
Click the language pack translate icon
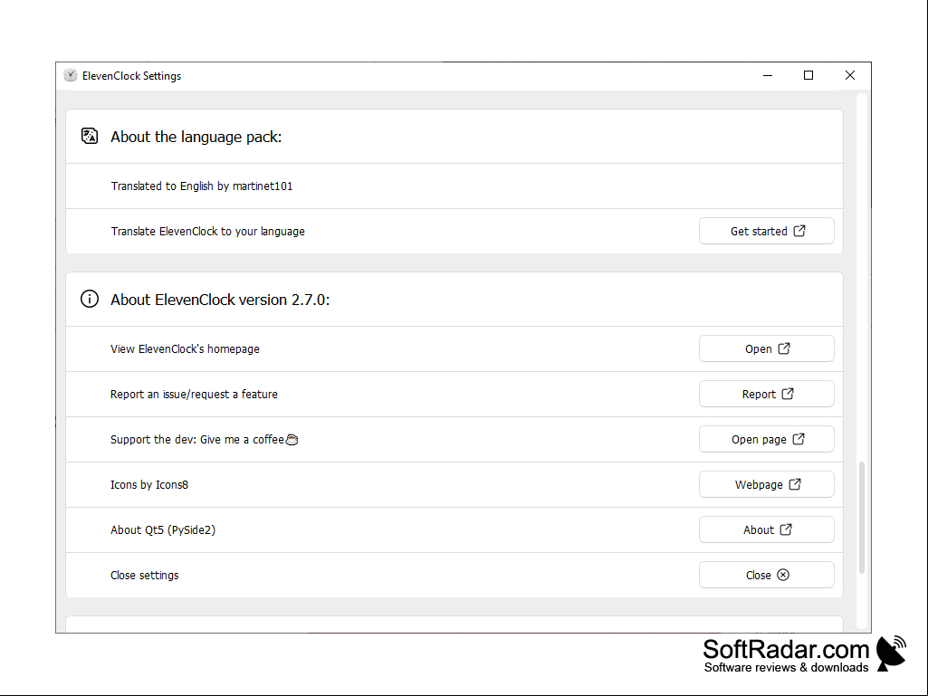pyautogui.click(x=90, y=136)
